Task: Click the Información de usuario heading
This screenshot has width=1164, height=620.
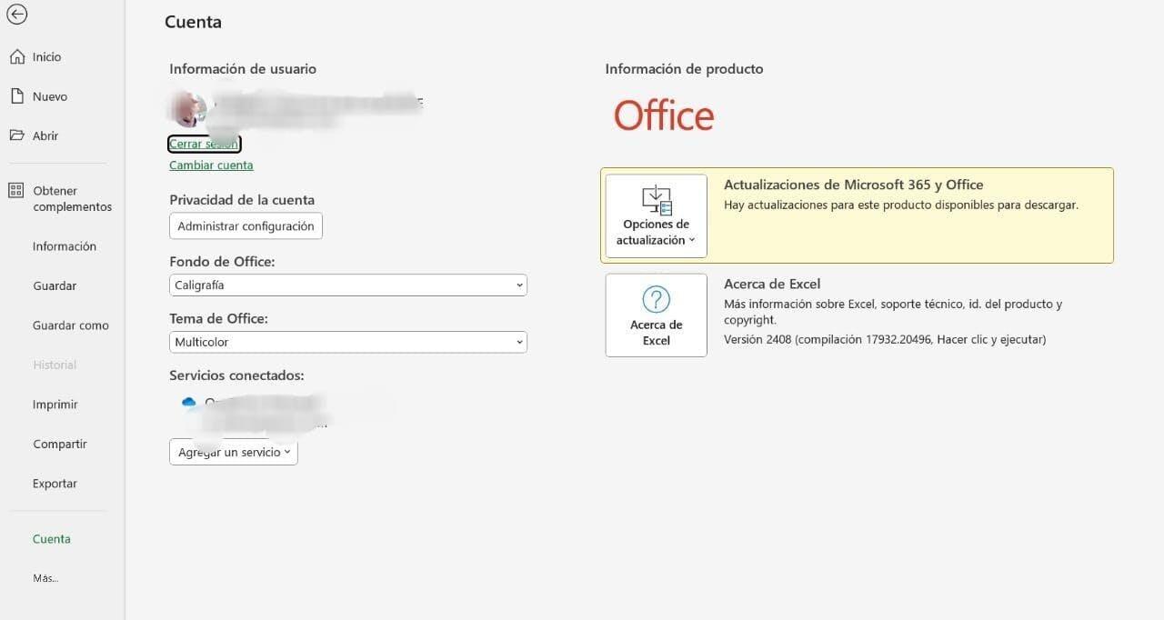Action: coord(243,68)
